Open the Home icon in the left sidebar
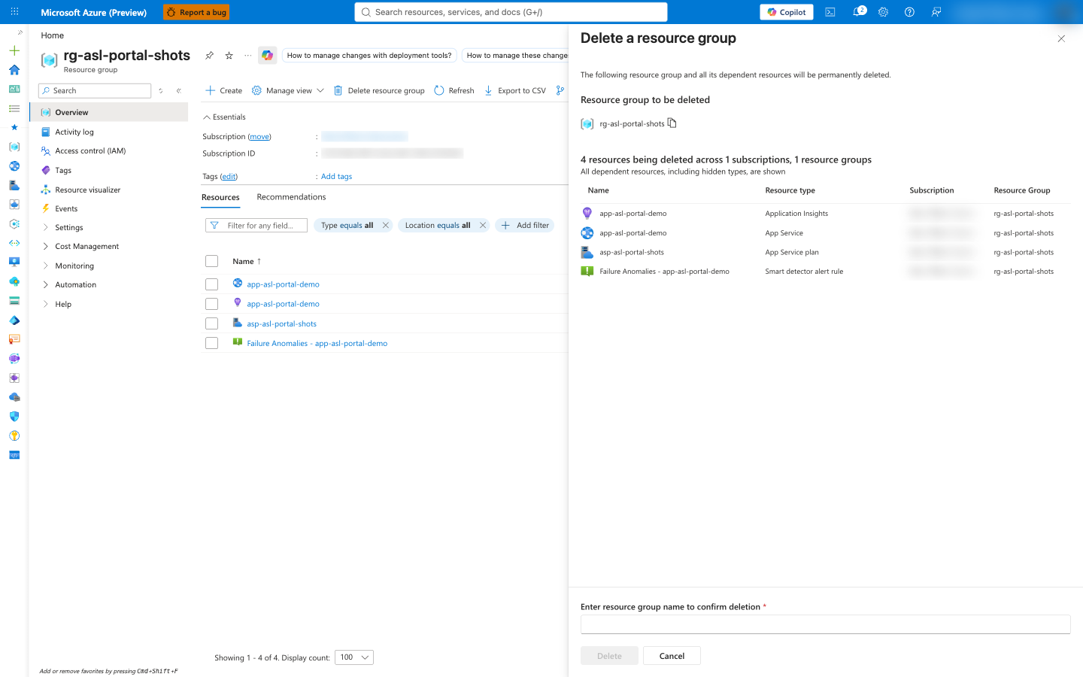1083x677 pixels. coord(14,70)
